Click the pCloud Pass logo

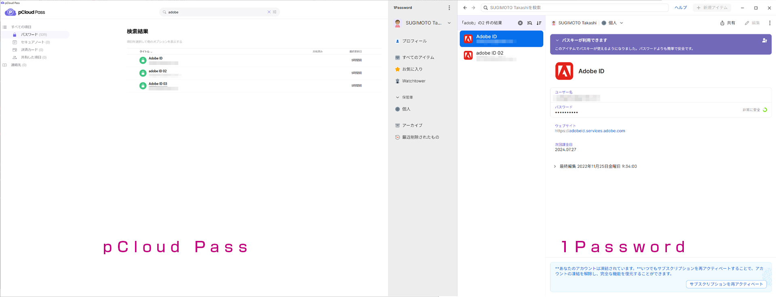[x=25, y=12]
